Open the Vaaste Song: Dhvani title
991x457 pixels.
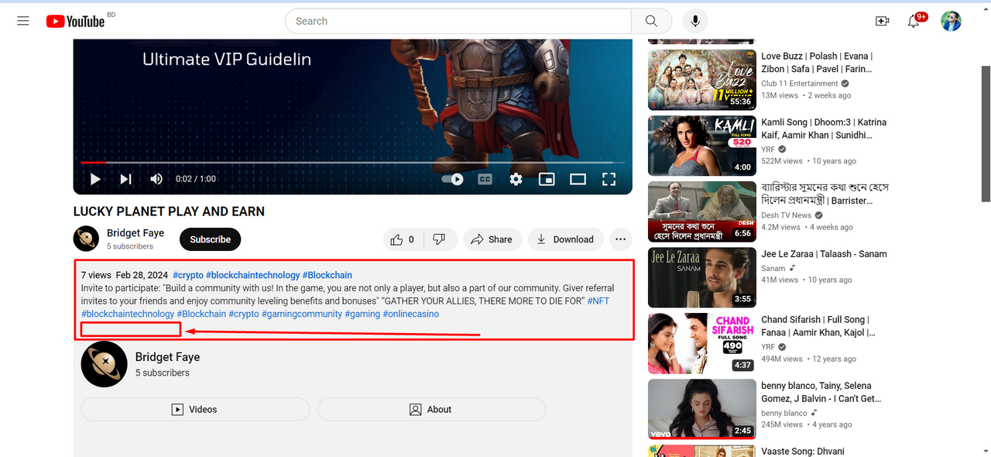[803, 452]
